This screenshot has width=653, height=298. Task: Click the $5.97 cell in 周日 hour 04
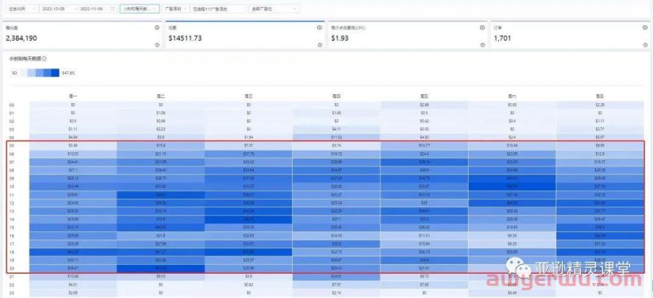tap(600, 137)
